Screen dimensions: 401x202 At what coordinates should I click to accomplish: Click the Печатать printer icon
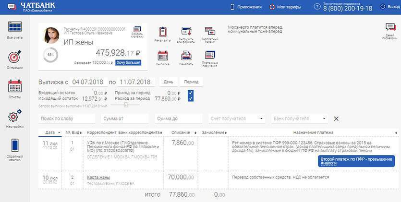click(x=186, y=55)
